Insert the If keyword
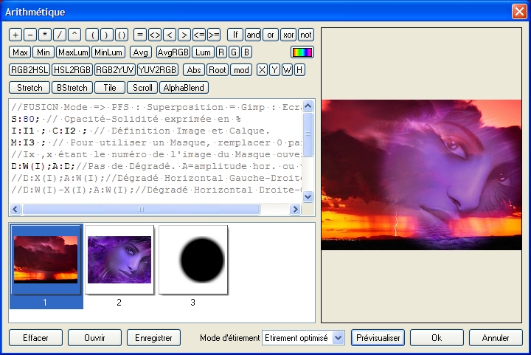The image size is (531, 355). 235,35
